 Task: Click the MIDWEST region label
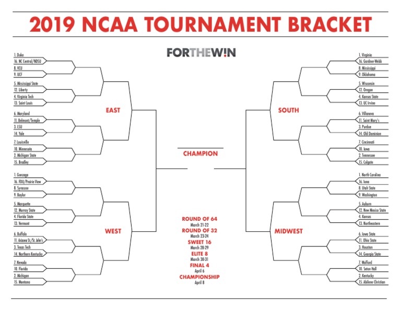288,231
